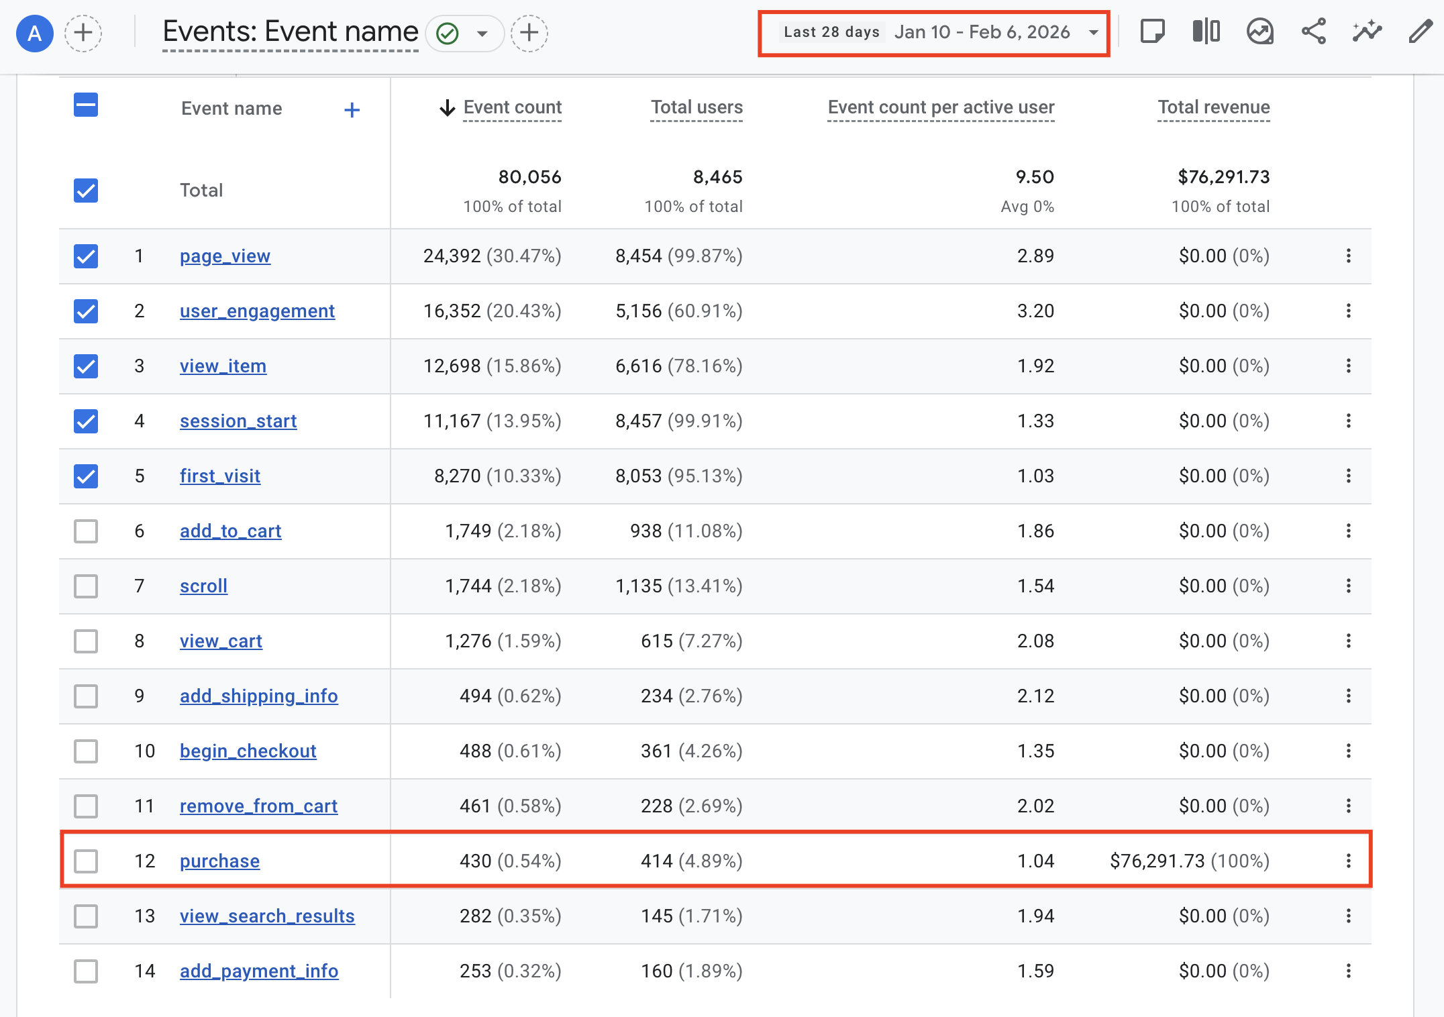Toggle the header select-all checkbox
This screenshot has height=1017, width=1444.
pos(86,105)
